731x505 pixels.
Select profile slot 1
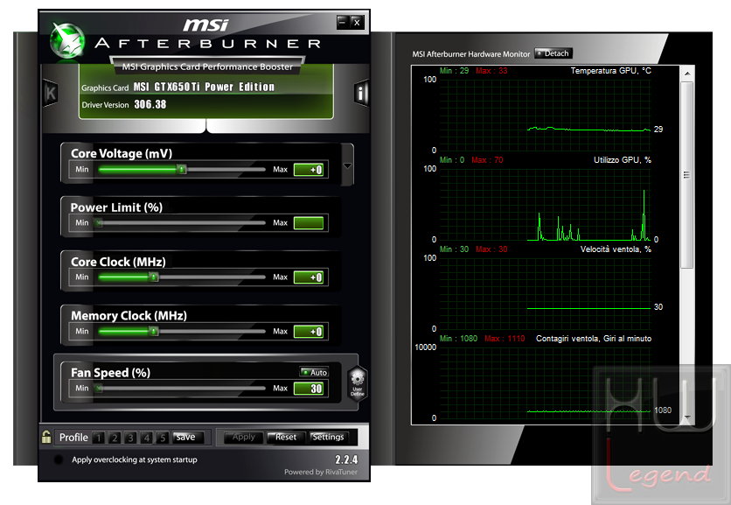tap(98, 438)
